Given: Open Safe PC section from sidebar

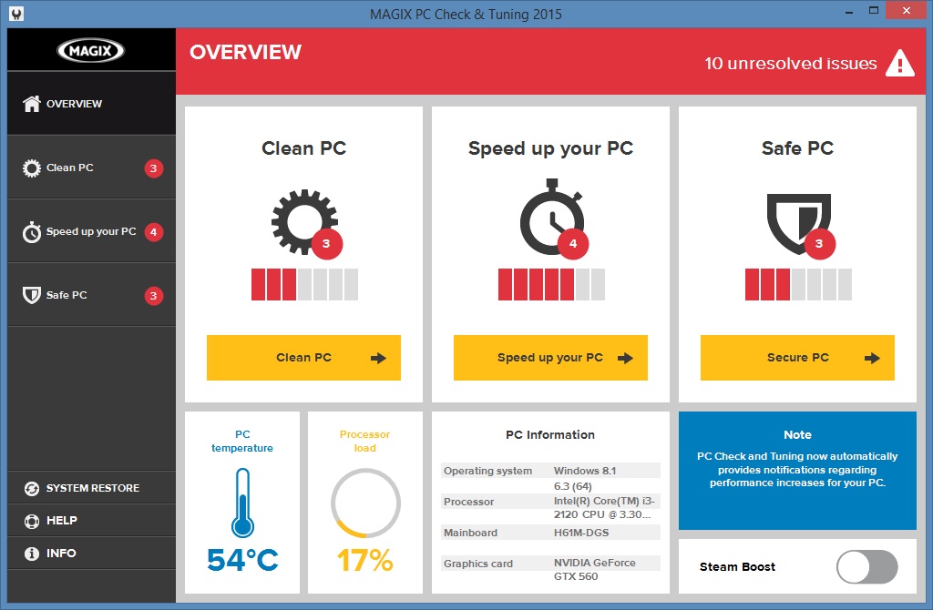Looking at the screenshot, I should [92, 295].
